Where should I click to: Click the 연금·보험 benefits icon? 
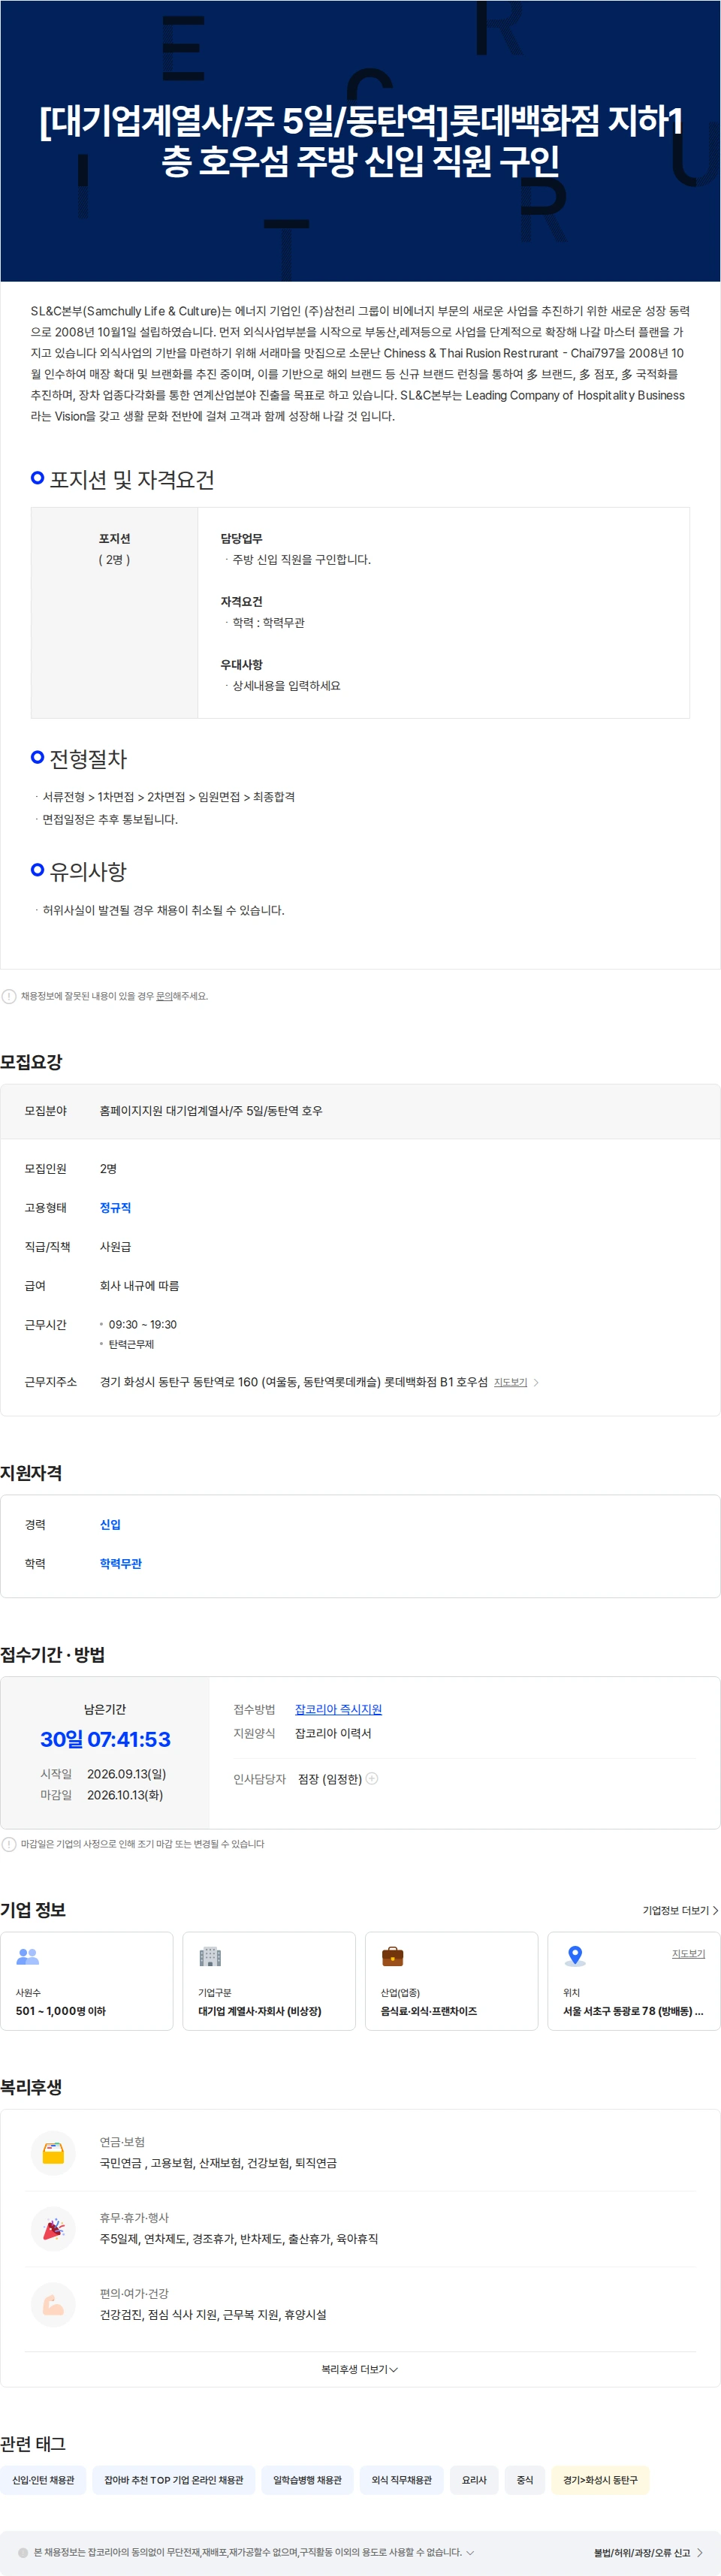54,2152
